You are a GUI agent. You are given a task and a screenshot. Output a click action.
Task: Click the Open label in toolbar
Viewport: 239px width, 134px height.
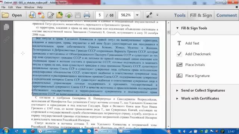(x=17, y=15)
